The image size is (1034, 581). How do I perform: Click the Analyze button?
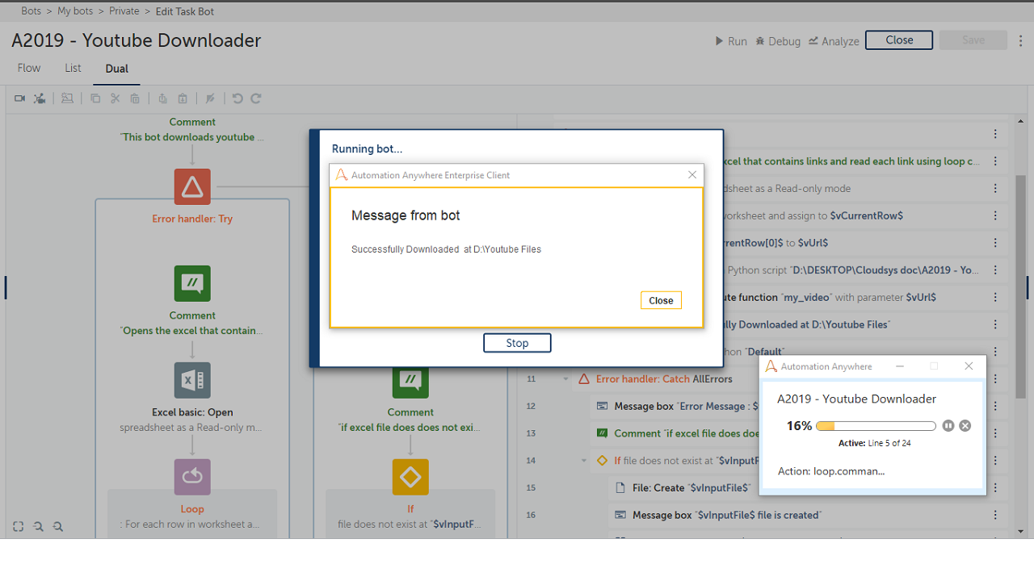[834, 41]
